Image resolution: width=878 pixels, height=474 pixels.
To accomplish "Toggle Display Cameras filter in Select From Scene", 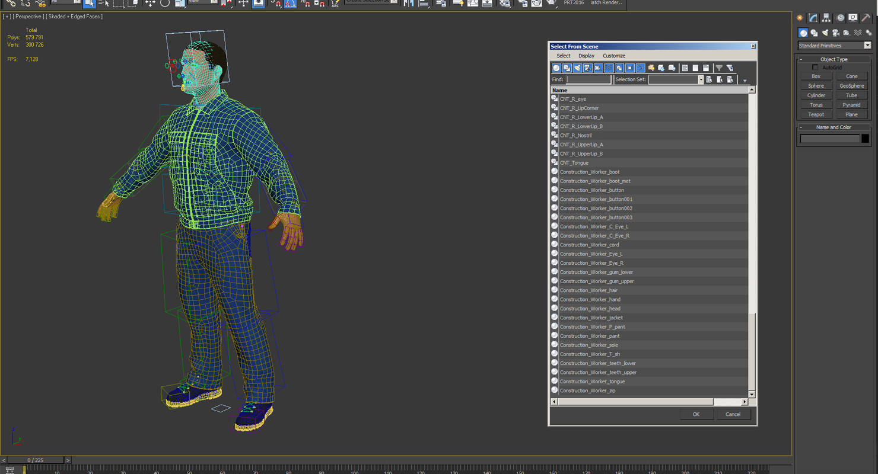I will point(588,68).
